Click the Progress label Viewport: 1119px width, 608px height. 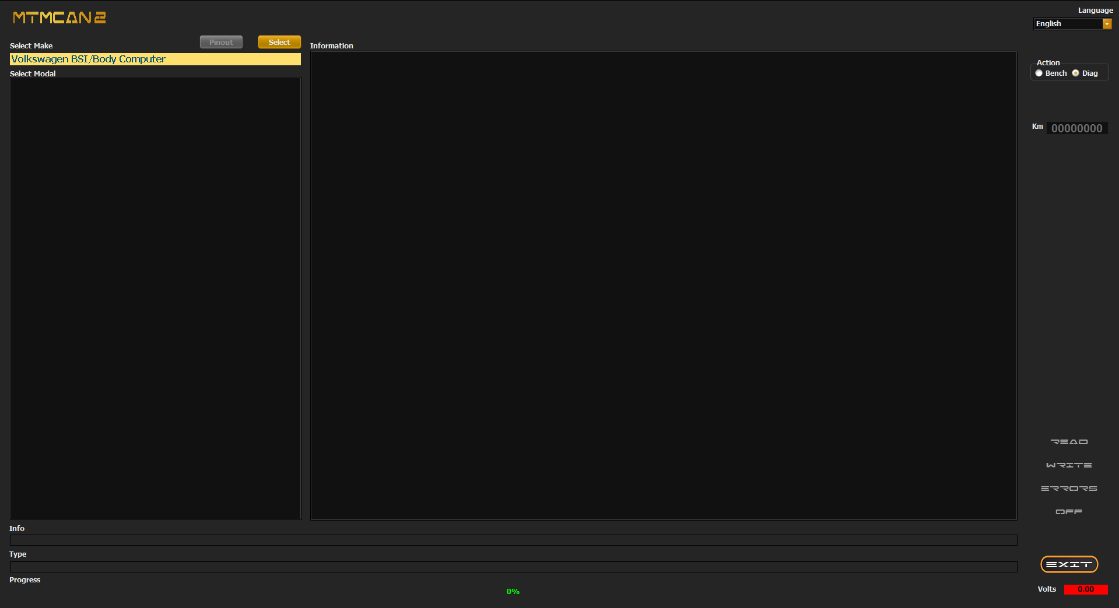[x=24, y=580]
